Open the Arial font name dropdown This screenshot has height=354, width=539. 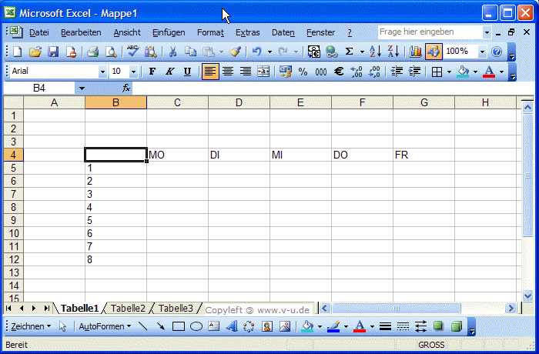pos(102,72)
